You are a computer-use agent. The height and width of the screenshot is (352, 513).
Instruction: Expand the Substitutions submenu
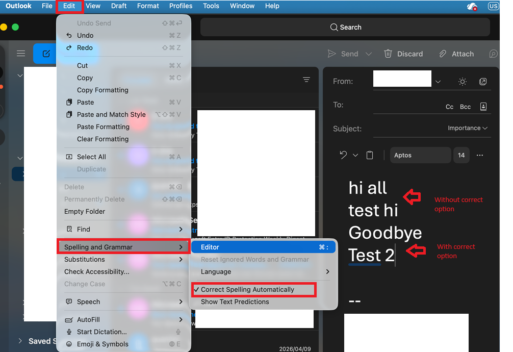click(123, 259)
